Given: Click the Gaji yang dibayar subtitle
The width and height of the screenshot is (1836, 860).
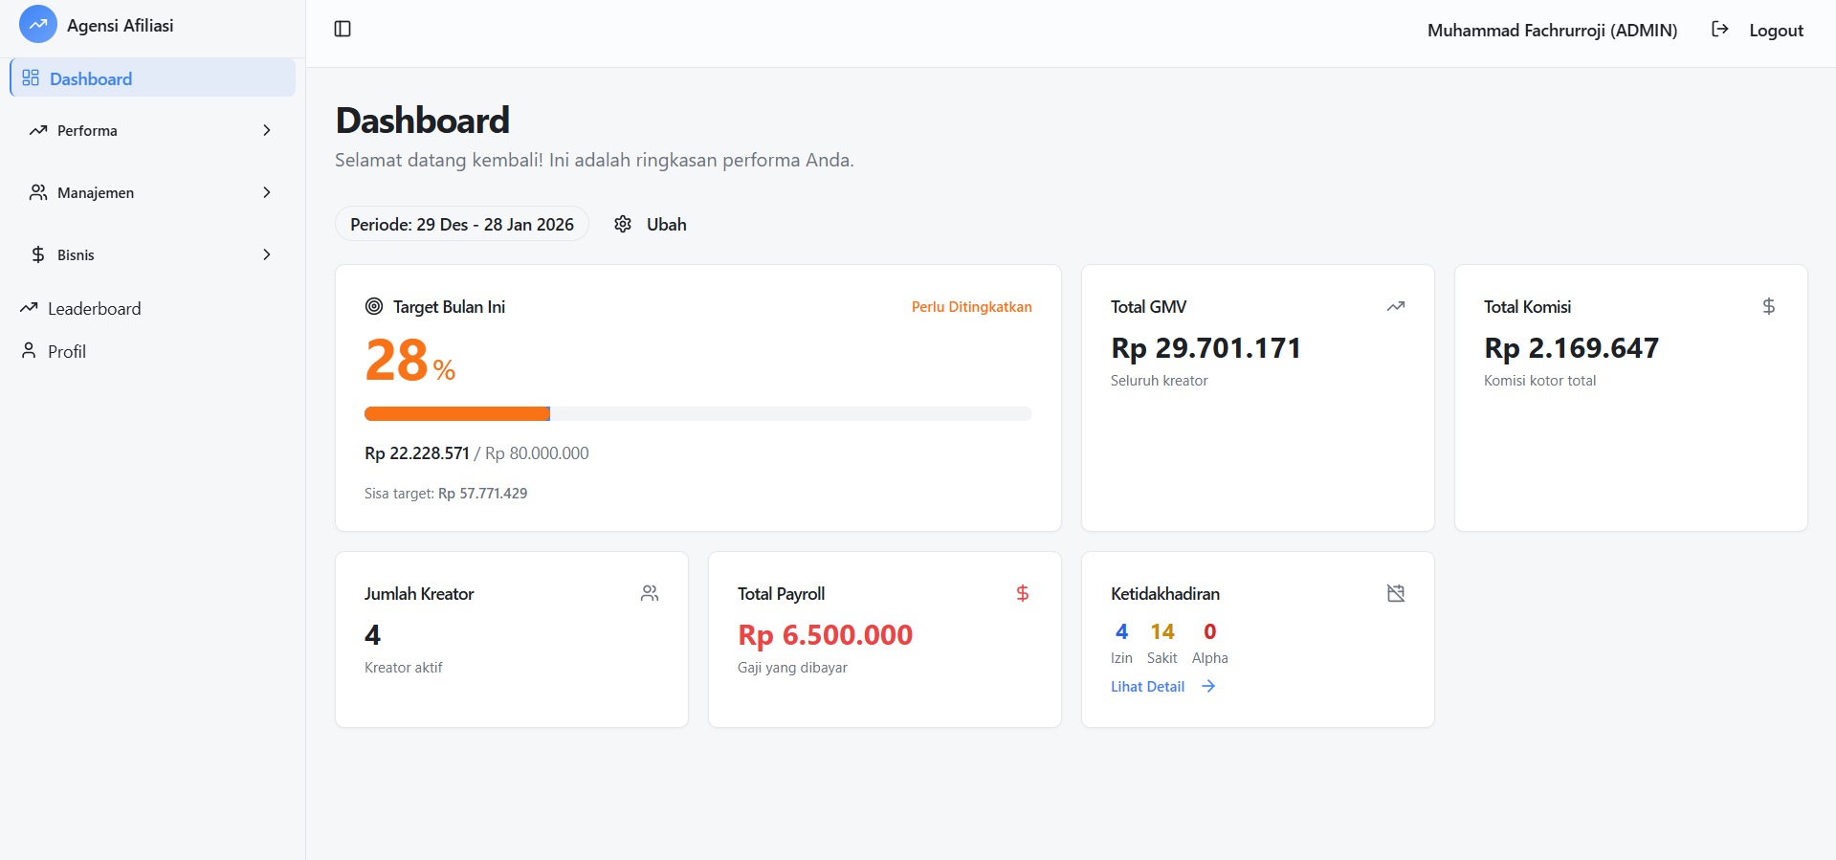Looking at the screenshot, I should (792, 667).
